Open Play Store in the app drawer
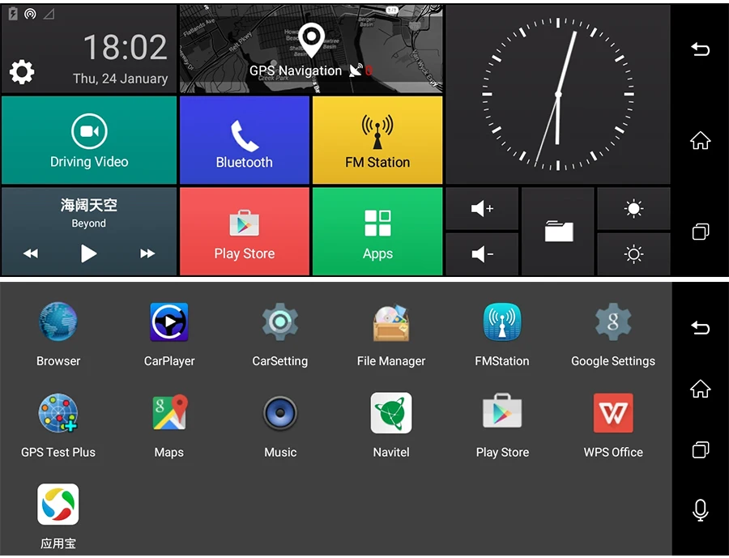Screen dimensions: 729x558 pyautogui.click(x=502, y=426)
